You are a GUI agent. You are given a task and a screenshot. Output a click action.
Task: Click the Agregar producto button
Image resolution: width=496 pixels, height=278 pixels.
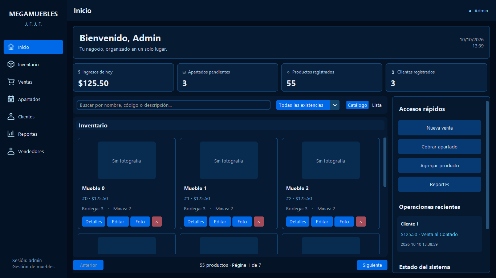point(439,165)
